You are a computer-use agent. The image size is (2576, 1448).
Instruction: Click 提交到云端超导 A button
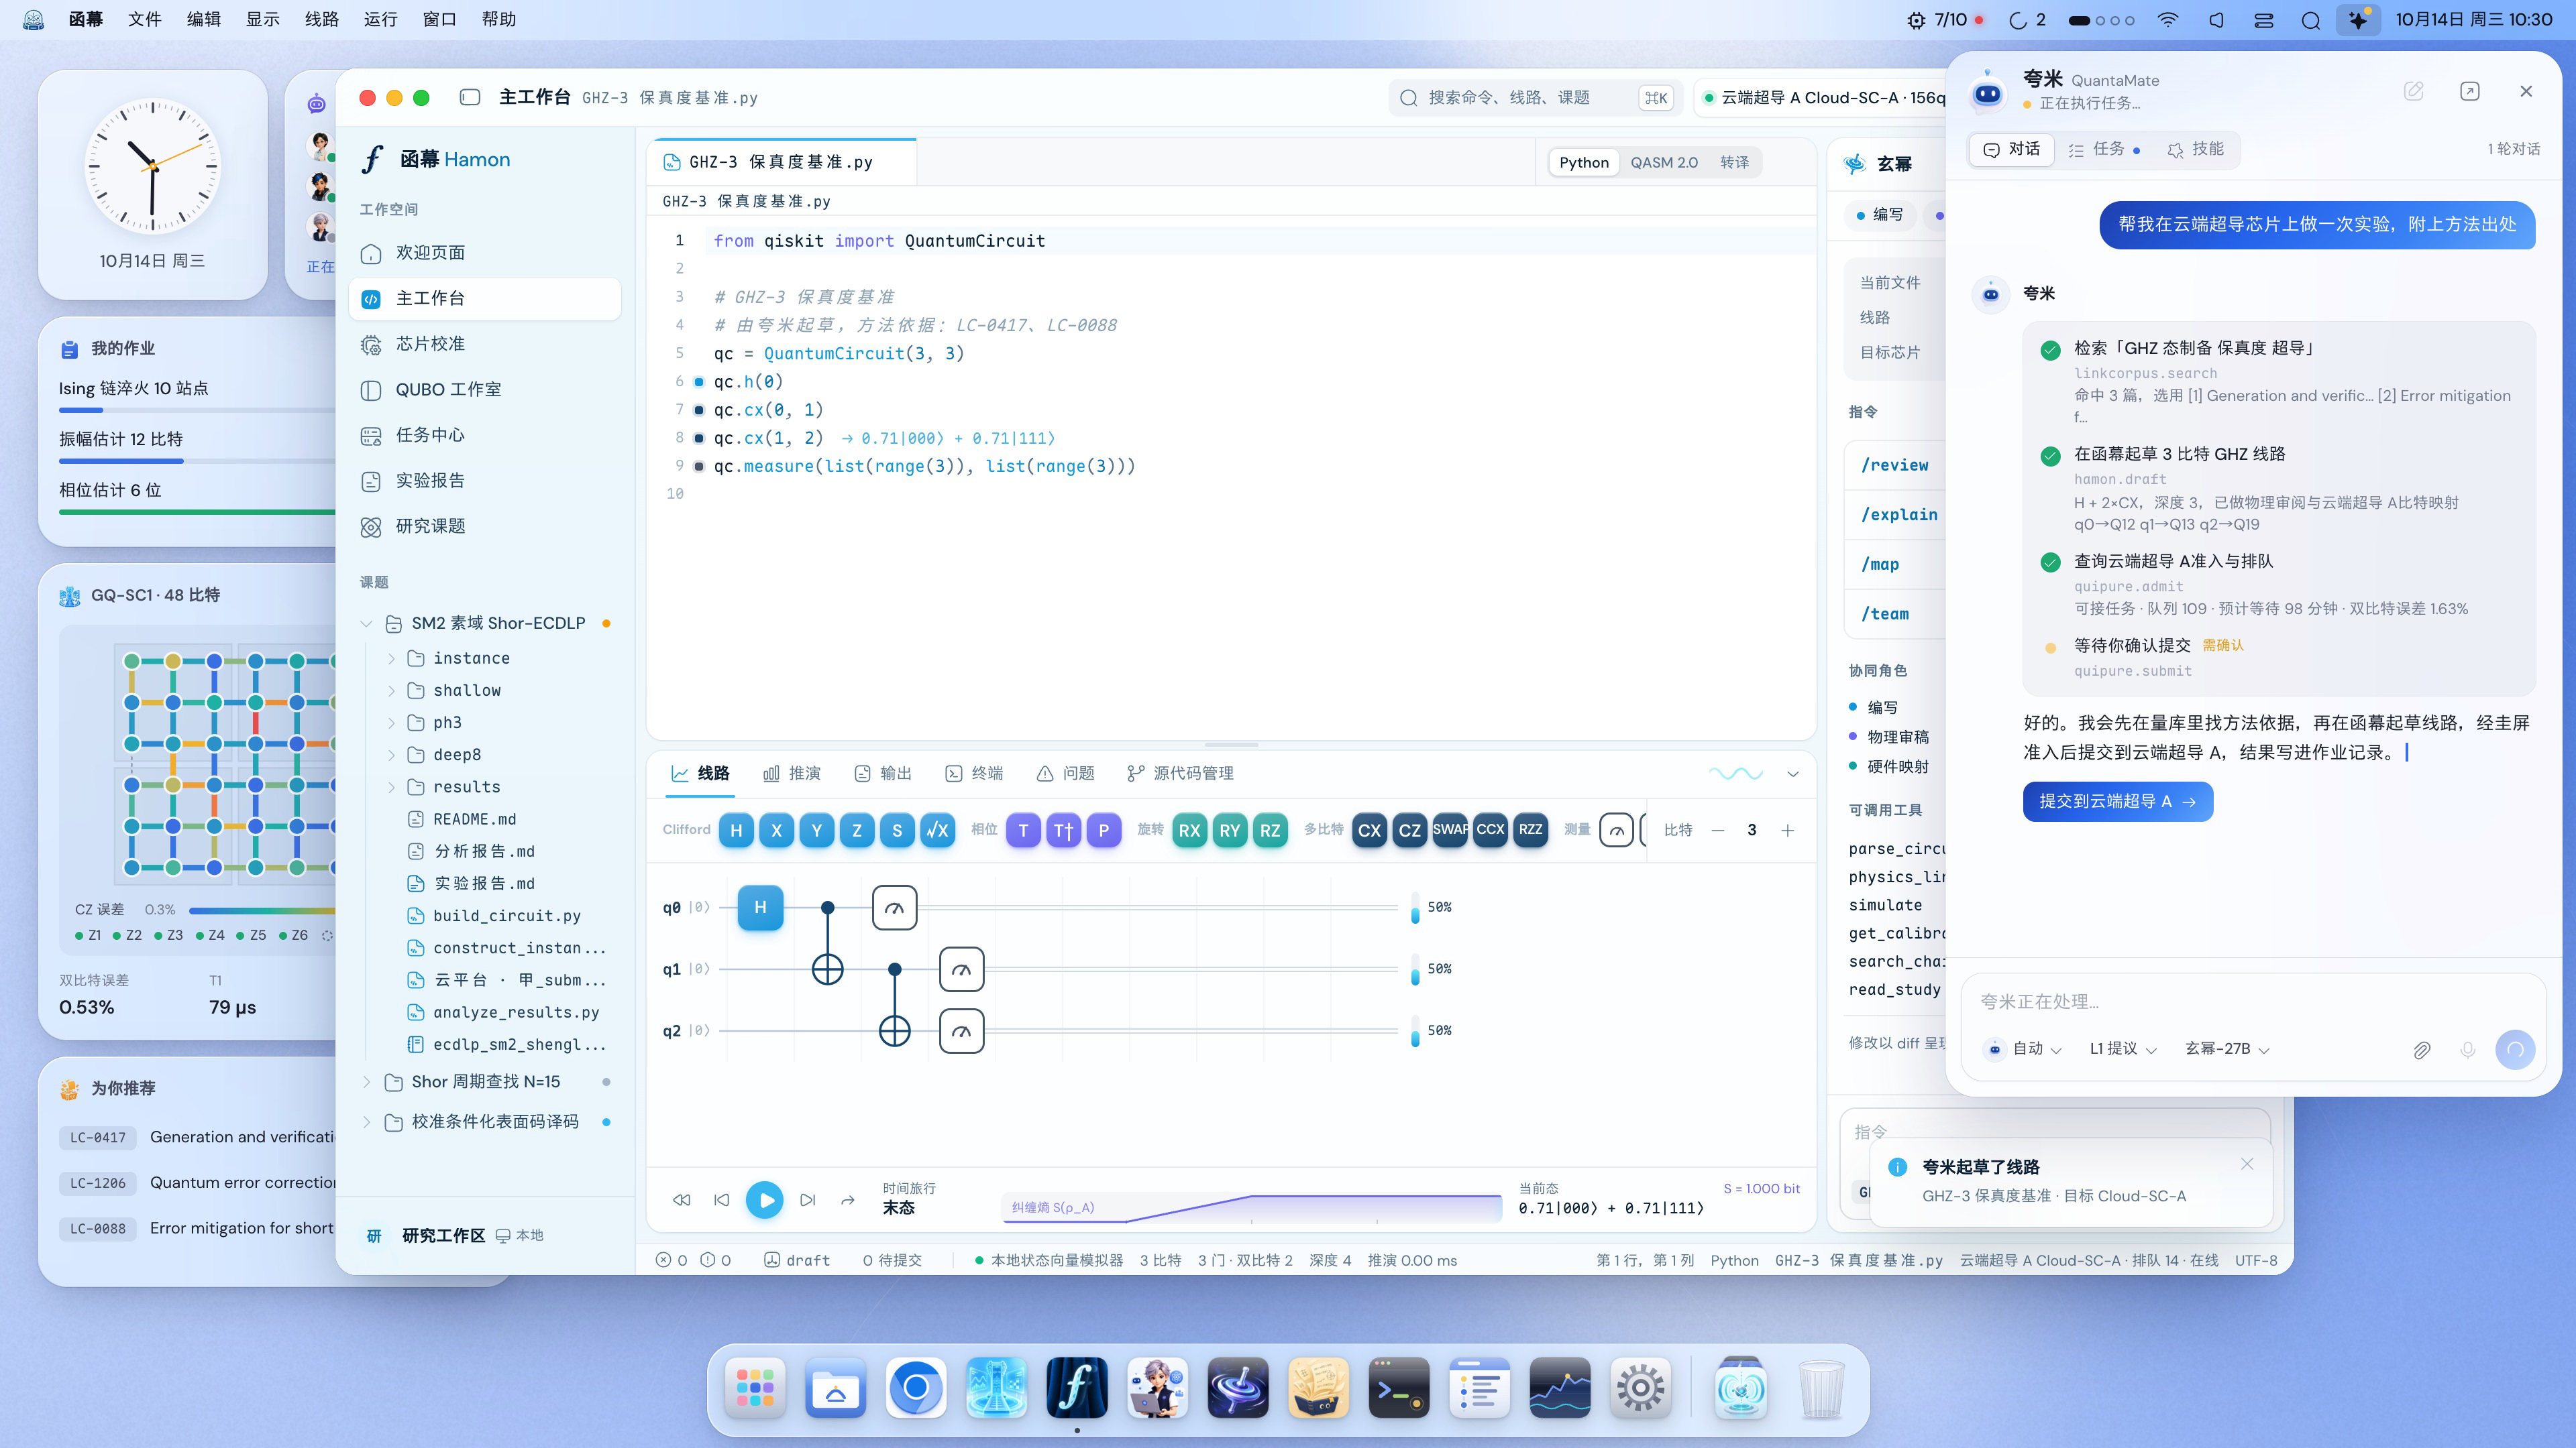pos(2117,802)
